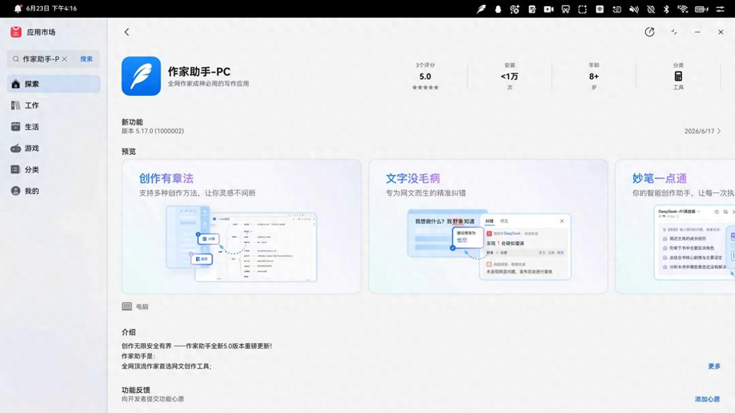Click the crossed-out link tray icon
Viewport: 735px width, 413px height.
[x=651, y=9]
